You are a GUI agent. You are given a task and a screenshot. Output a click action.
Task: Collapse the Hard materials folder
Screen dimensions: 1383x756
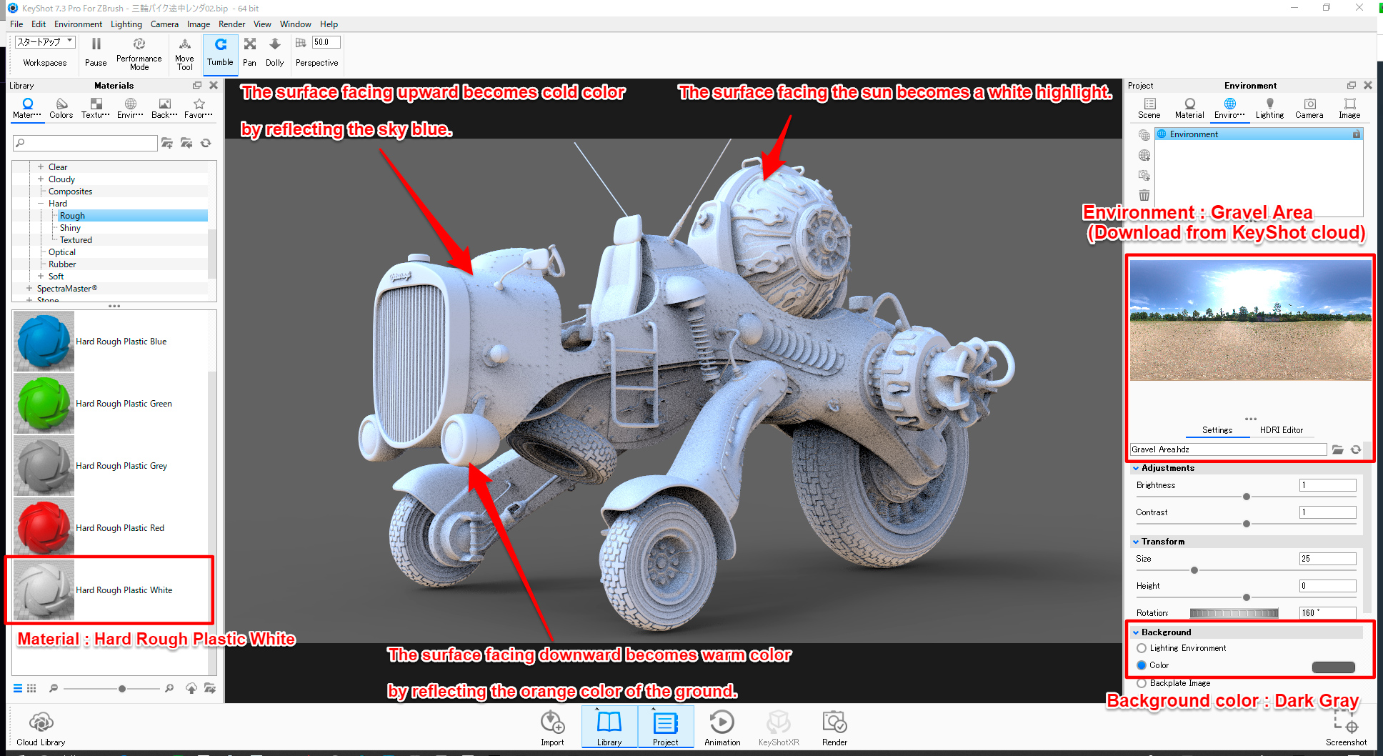(41, 204)
